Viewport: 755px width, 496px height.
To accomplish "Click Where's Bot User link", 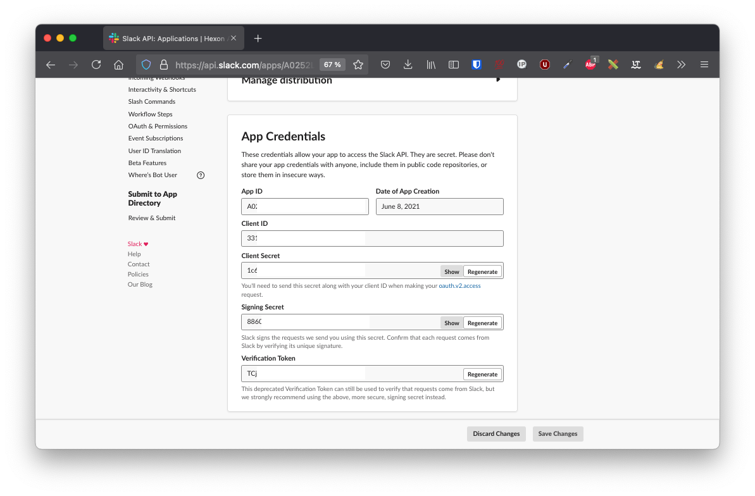I will [x=153, y=175].
